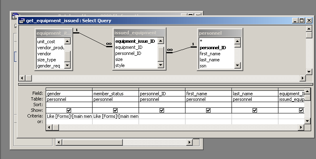
Task: Click Criteria cell under personnel_ID column
Action: 162,116
